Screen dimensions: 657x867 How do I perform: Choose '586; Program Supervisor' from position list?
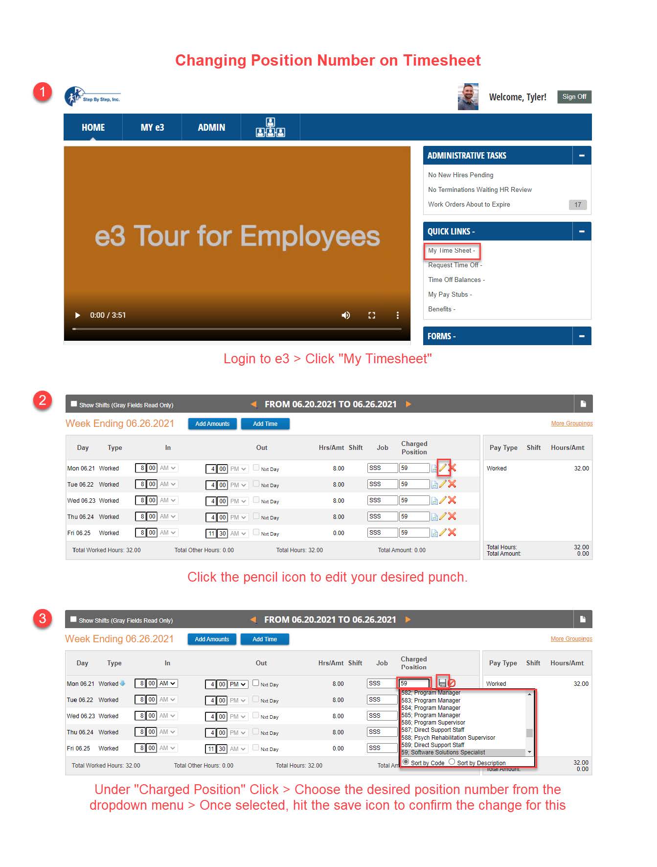(433, 723)
